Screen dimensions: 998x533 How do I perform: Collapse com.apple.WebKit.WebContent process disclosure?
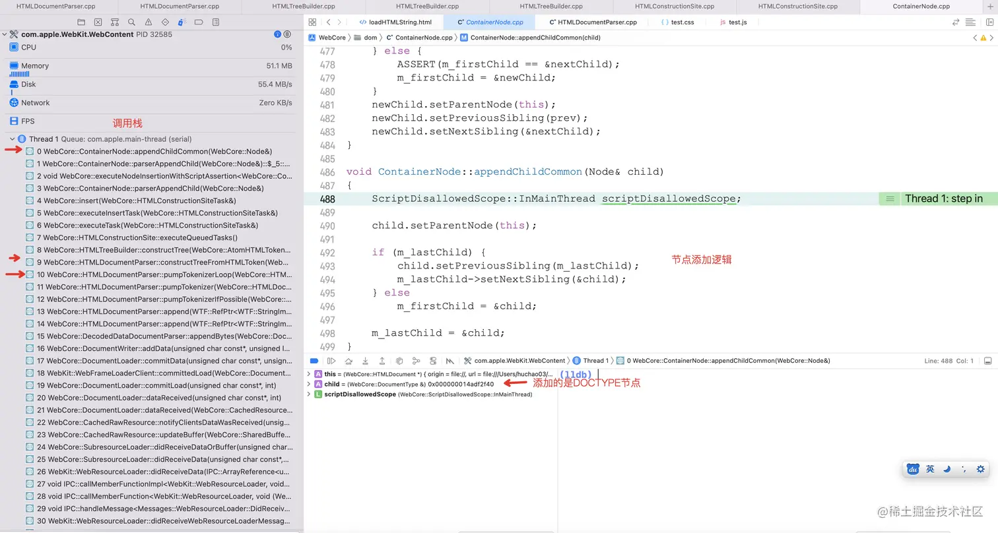(5, 34)
